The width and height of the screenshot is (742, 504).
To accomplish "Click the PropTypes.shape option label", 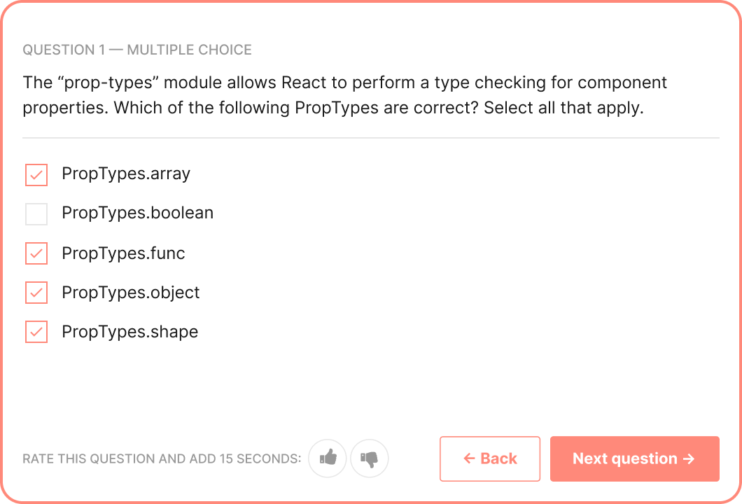I will click(x=130, y=332).
